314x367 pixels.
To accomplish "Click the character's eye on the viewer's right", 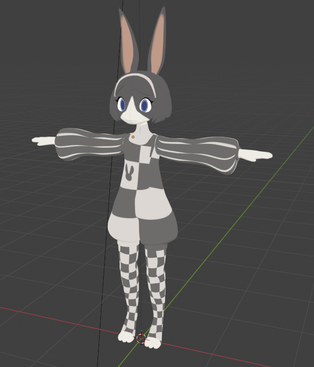I will (145, 106).
